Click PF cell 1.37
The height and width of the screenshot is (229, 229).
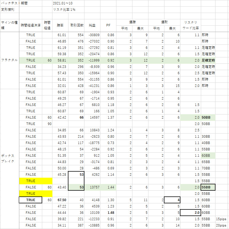point(108,118)
